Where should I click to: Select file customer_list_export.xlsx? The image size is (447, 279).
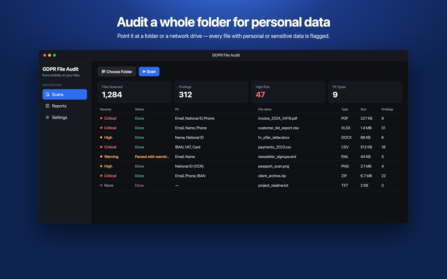click(279, 128)
